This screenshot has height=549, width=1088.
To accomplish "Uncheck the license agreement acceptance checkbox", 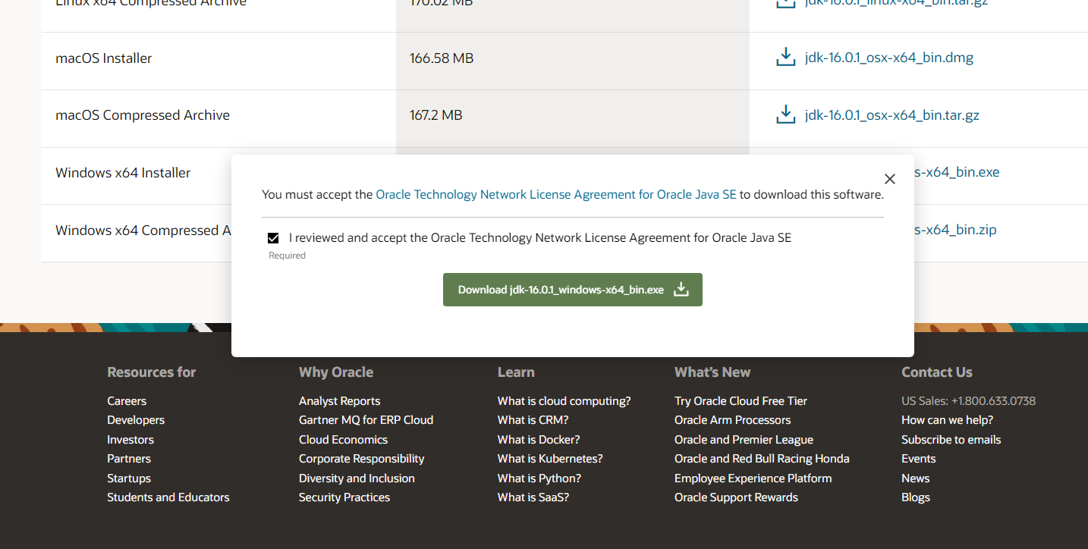I will point(273,238).
